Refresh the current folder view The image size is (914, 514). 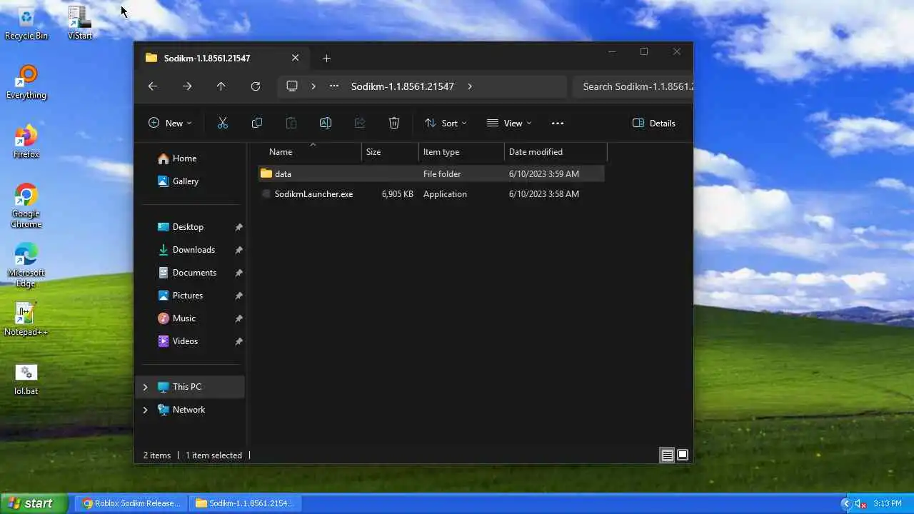click(256, 86)
